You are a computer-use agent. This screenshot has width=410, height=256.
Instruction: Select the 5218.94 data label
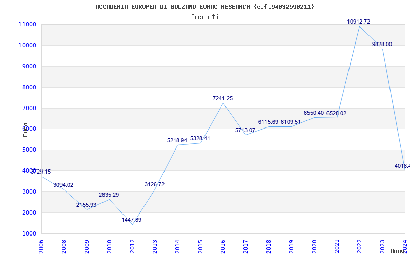pyautogui.click(x=177, y=140)
